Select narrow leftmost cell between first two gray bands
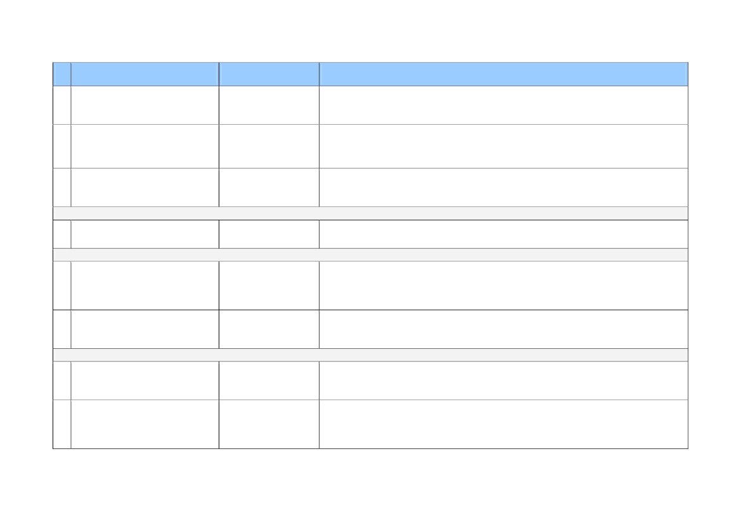The height and width of the screenshot is (523, 741). pos(62,234)
